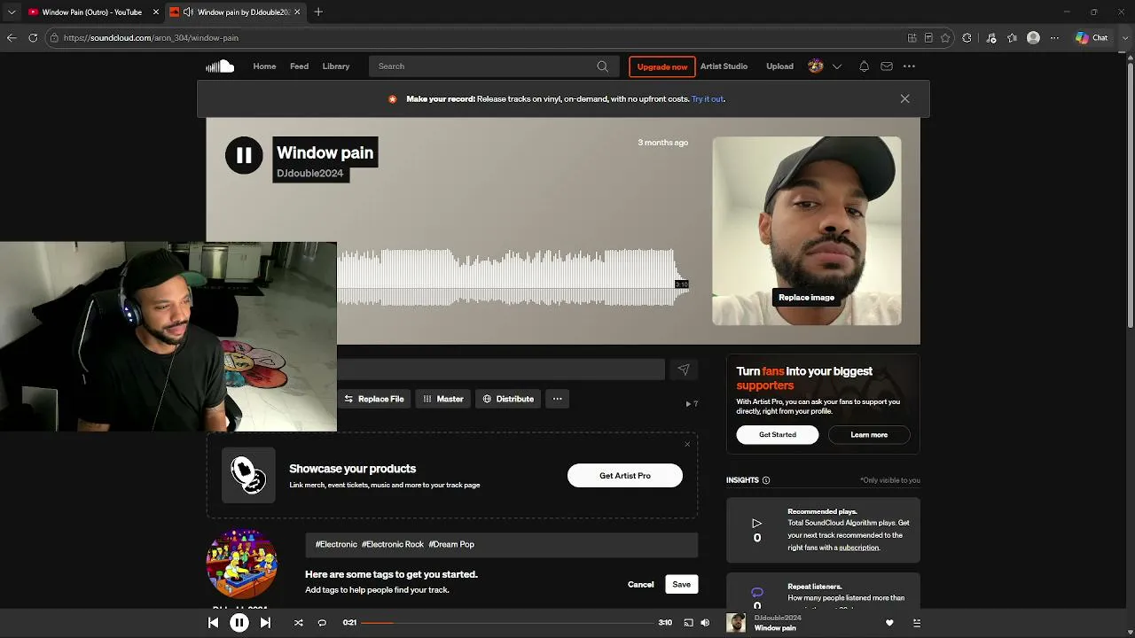
Task: Switch to the Window Pain YouTube tab
Action: click(x=92, y=12)
